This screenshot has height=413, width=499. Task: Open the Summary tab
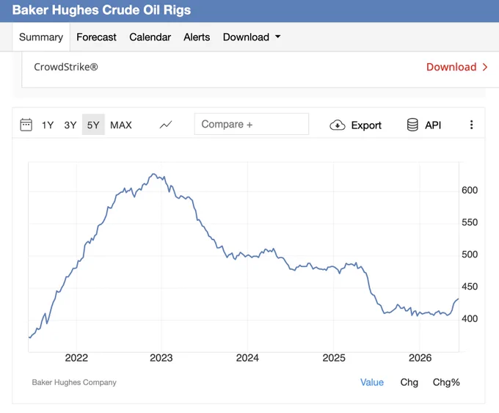coord(41,37)
